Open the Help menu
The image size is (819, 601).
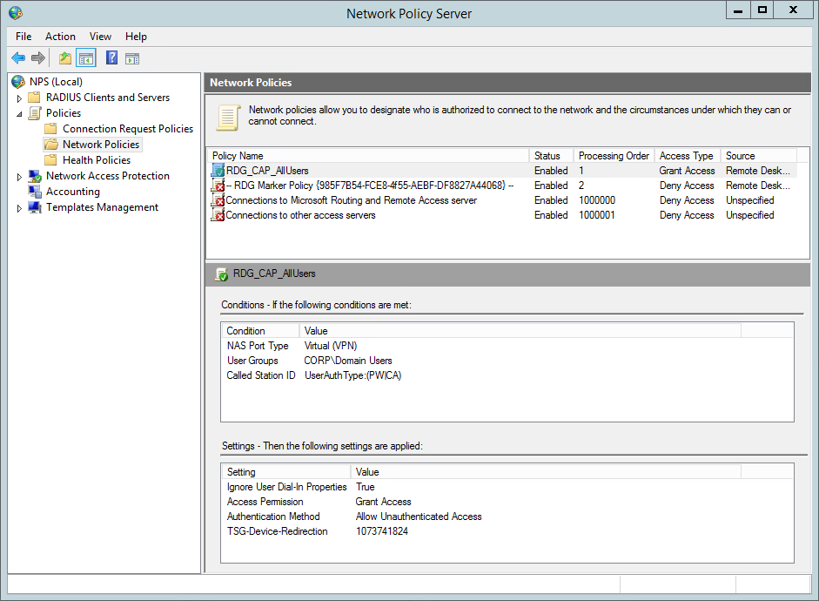tap(136, 36)
